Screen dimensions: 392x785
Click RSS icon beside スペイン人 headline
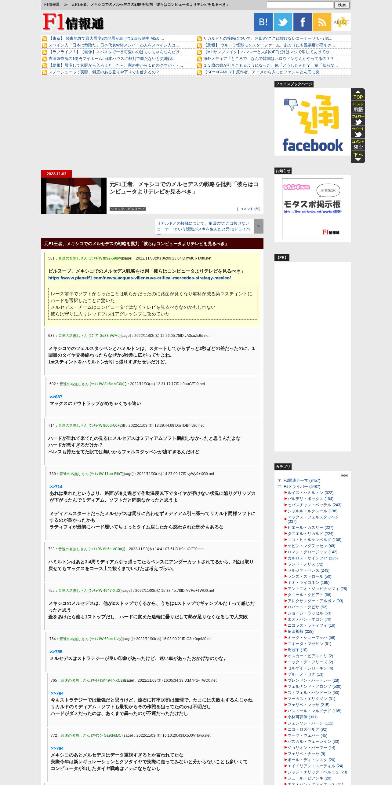pyautogui.click(x=45, y=46)
